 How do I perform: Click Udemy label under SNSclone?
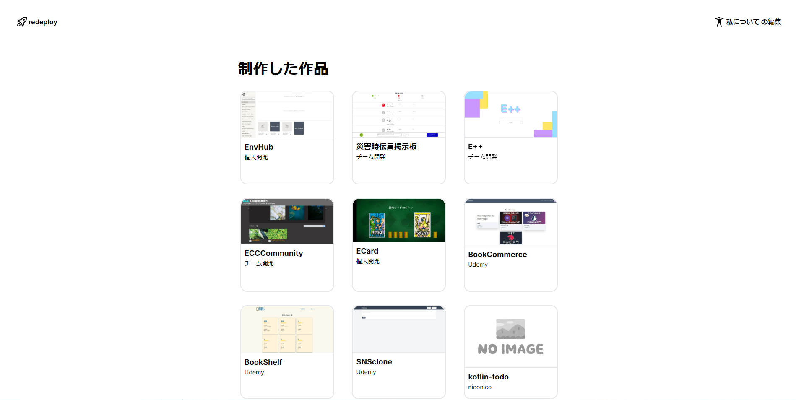coord(366,372)
